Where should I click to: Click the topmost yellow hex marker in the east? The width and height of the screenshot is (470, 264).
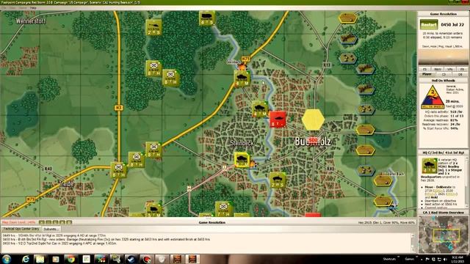pyautogui.click(x=347, y=18)
